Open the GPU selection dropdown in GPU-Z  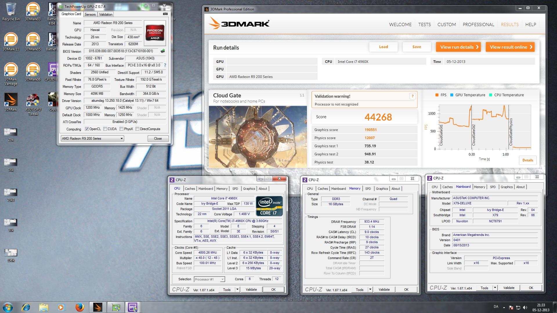[x=92, y=139]
